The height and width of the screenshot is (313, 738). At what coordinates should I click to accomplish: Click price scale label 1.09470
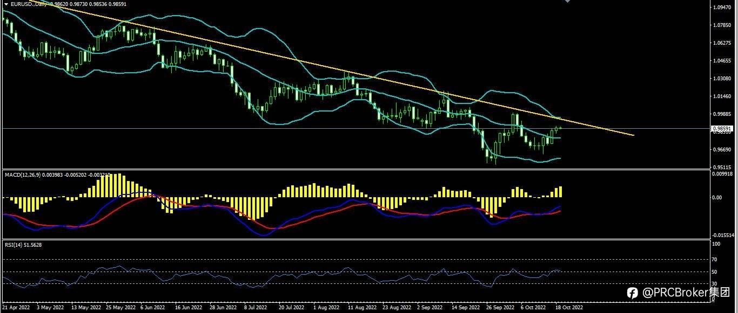(x=722, y=8)
